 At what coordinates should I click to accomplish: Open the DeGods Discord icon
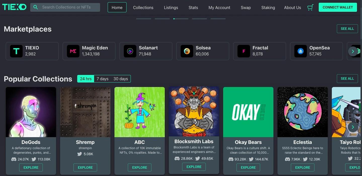14,159
